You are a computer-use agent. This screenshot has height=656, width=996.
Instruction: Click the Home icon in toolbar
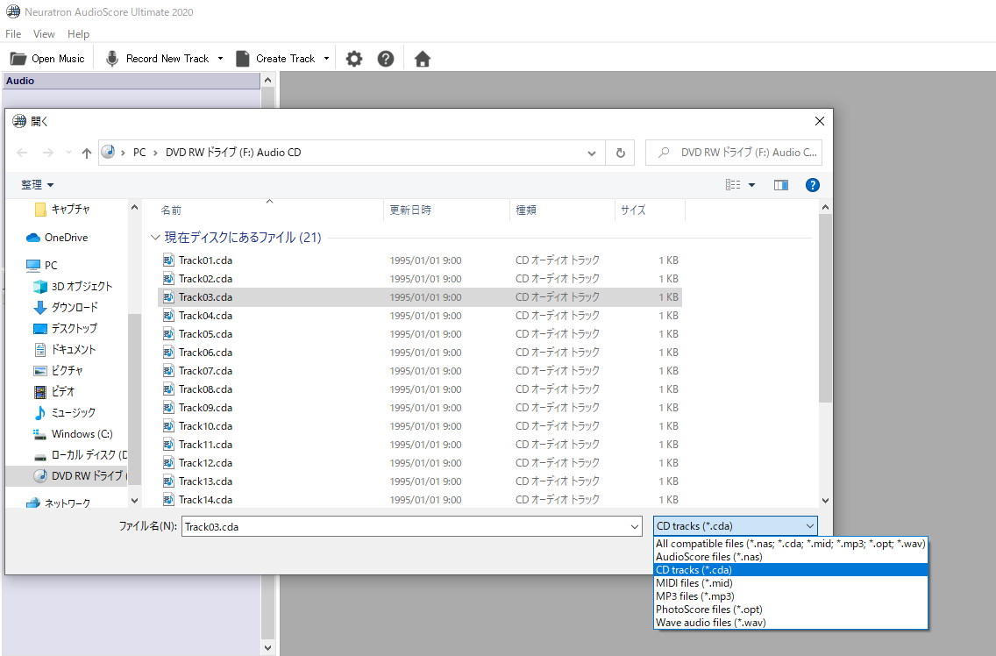[423, 59]
